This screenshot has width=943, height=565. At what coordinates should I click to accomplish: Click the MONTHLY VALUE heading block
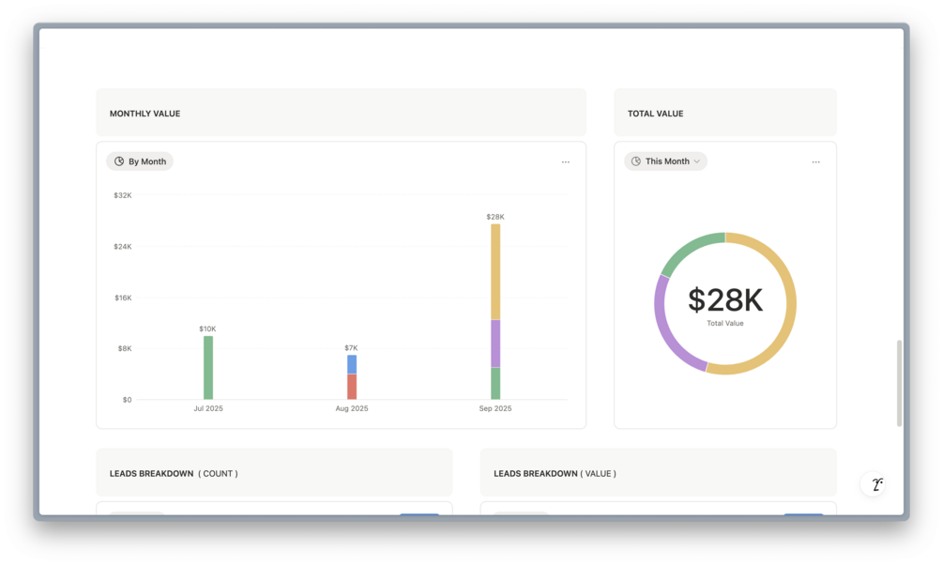click(341, 113)
